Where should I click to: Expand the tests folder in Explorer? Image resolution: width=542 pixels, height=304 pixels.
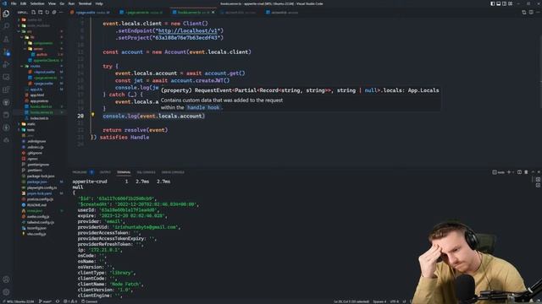[x=30, y=130]
